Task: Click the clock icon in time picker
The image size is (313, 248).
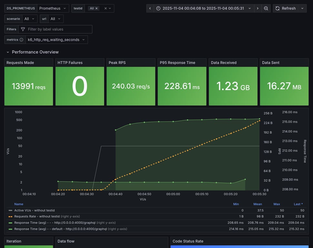Action: coord(158,8)
